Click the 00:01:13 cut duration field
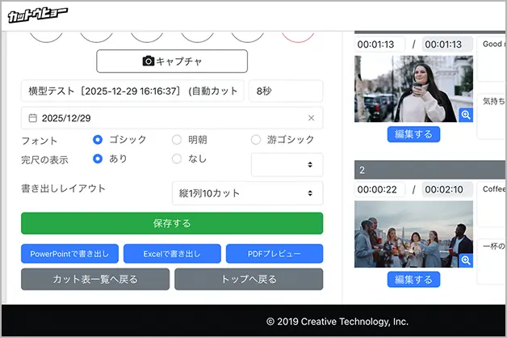The width and height of the screenshot is (507, 338). (x=379, y=44)
